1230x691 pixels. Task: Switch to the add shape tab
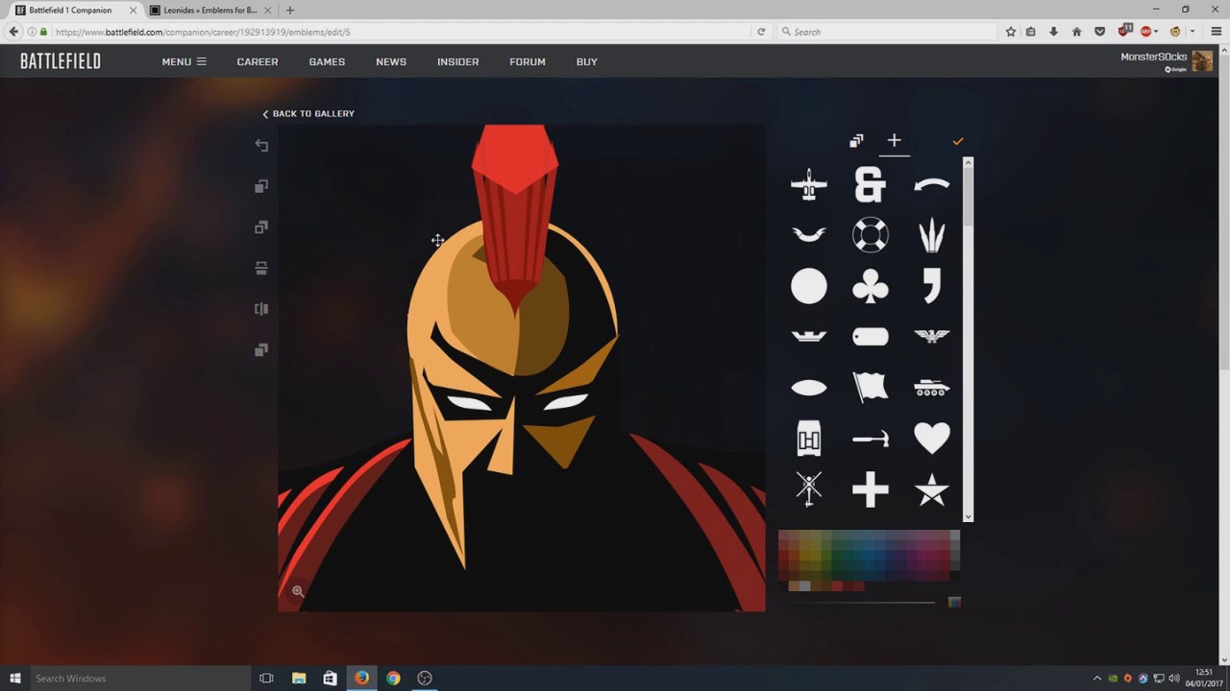pyautogui.click(x=894, y=140)
